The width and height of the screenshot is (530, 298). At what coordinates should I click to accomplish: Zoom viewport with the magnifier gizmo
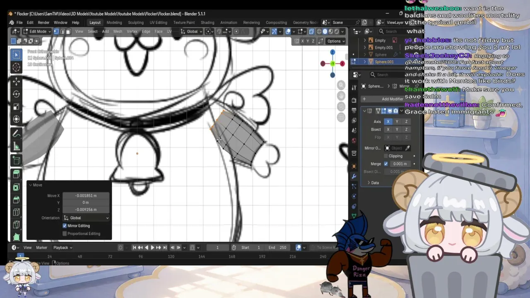[341, 85]
